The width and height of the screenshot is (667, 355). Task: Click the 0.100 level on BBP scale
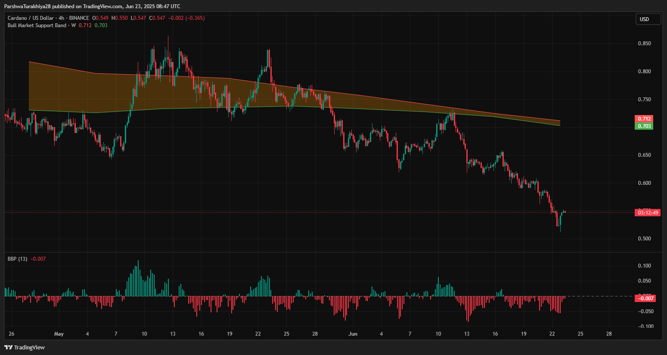click(644, 266)
